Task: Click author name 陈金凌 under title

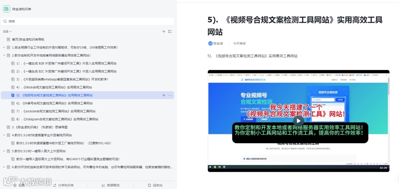Action: click(218, 43)
